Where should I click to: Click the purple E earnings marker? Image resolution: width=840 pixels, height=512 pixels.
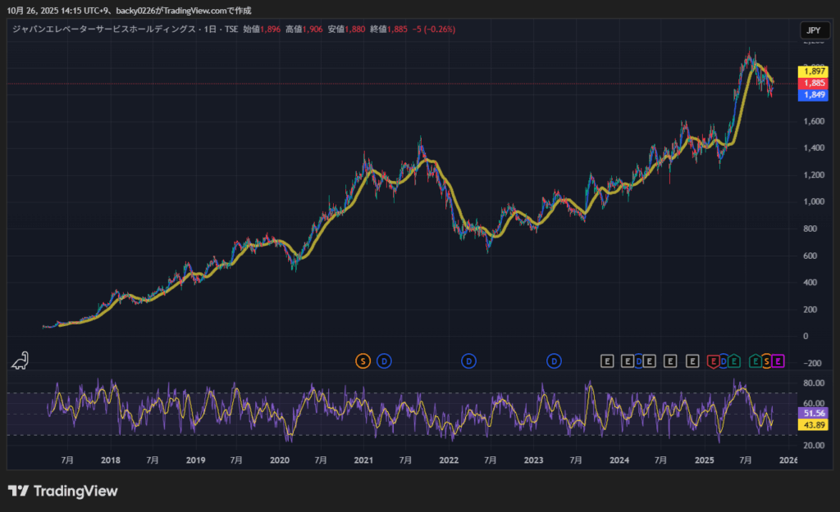[x=778, y=360]
